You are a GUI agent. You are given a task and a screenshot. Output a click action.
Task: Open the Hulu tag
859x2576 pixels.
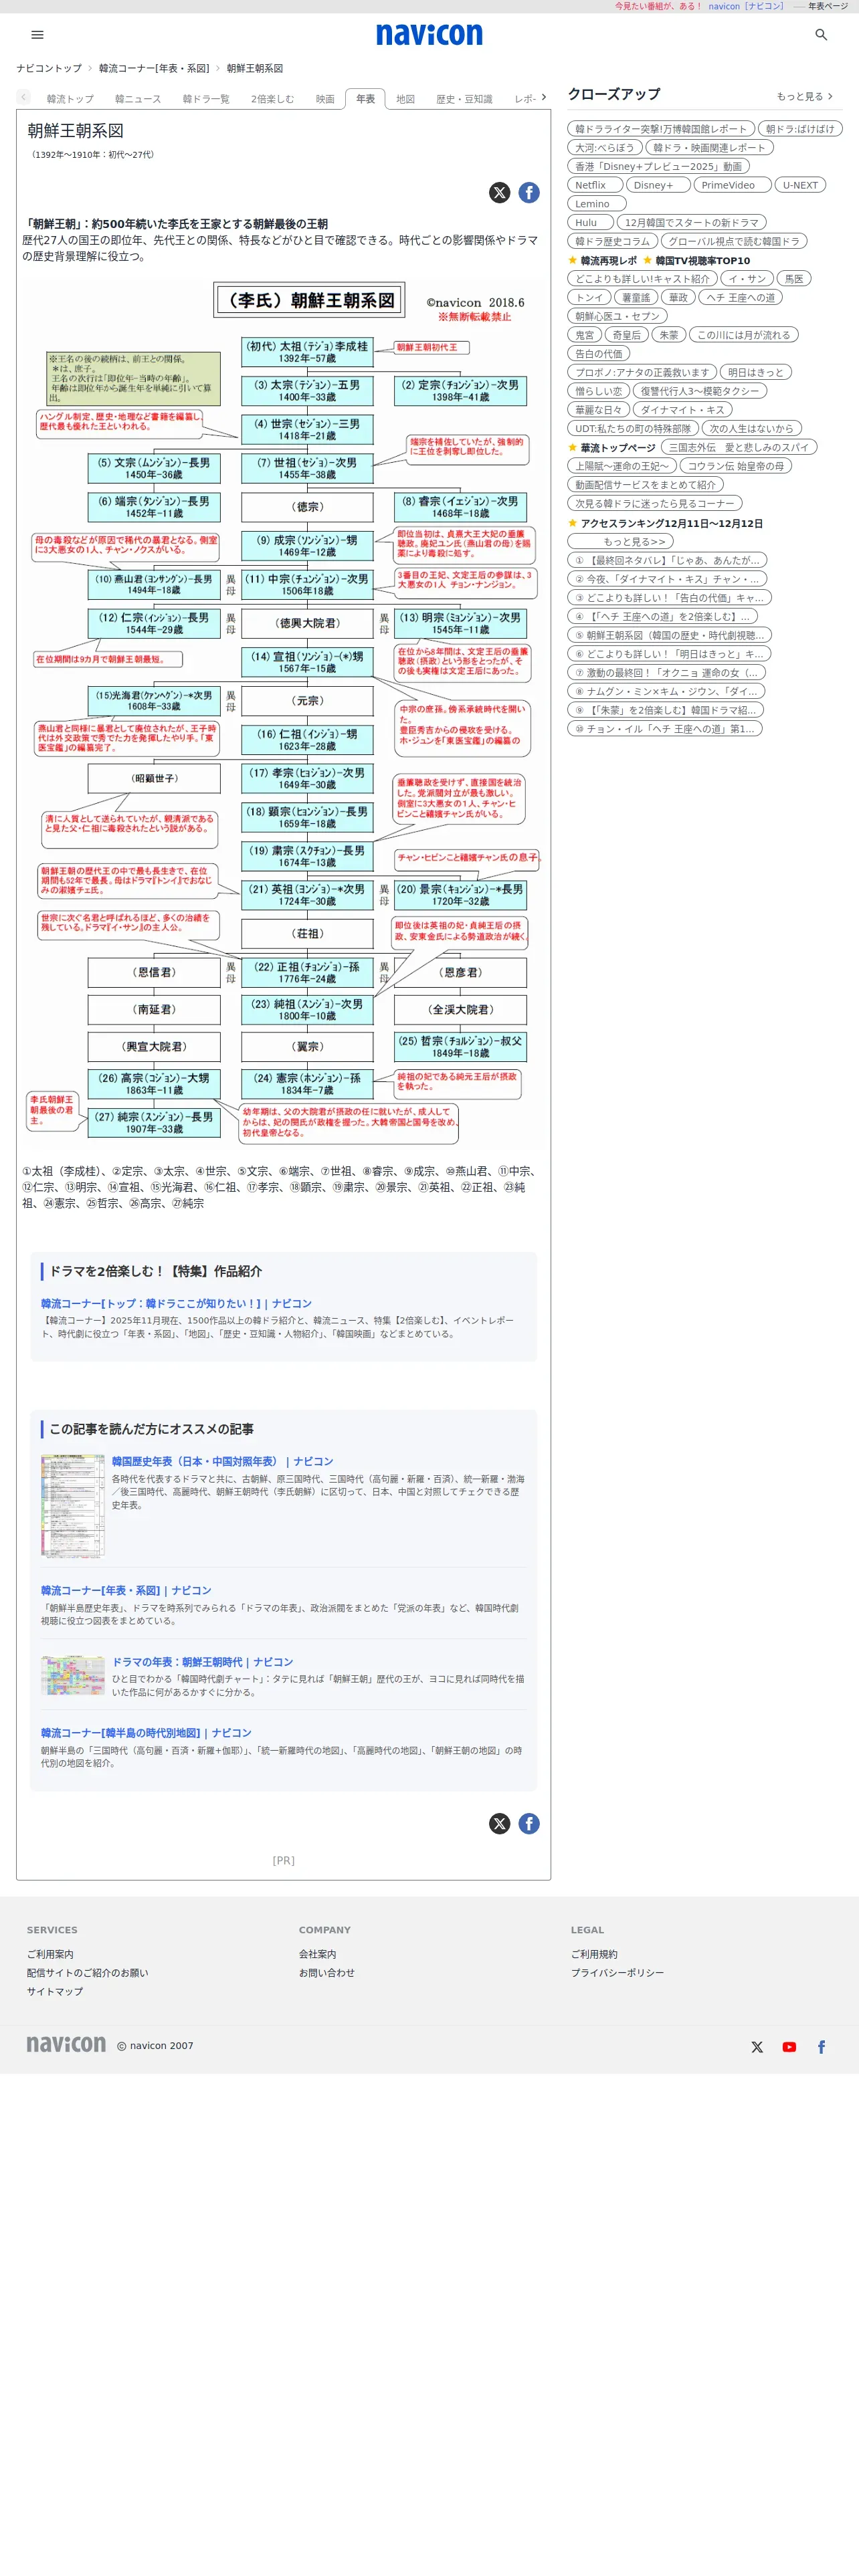click(x=589, y=222)
